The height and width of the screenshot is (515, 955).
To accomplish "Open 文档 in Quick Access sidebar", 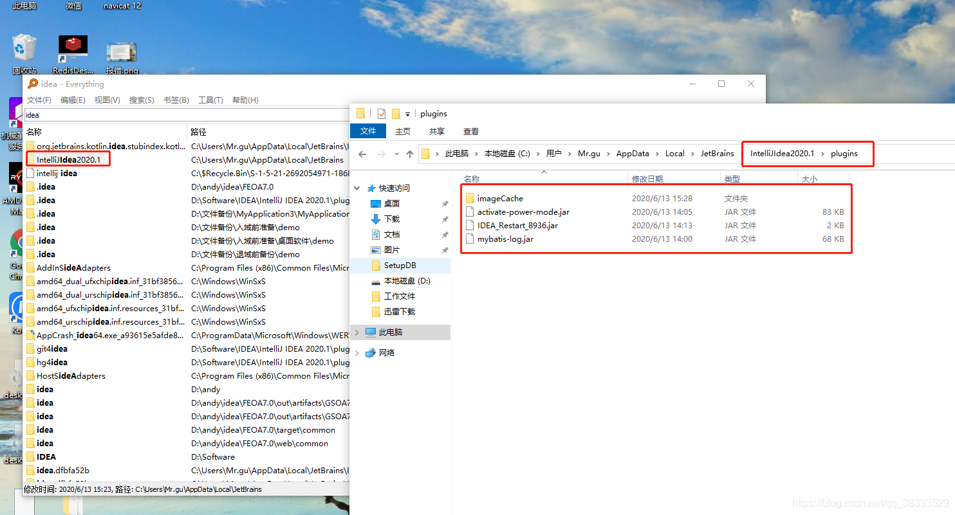I will coord(392,234).
